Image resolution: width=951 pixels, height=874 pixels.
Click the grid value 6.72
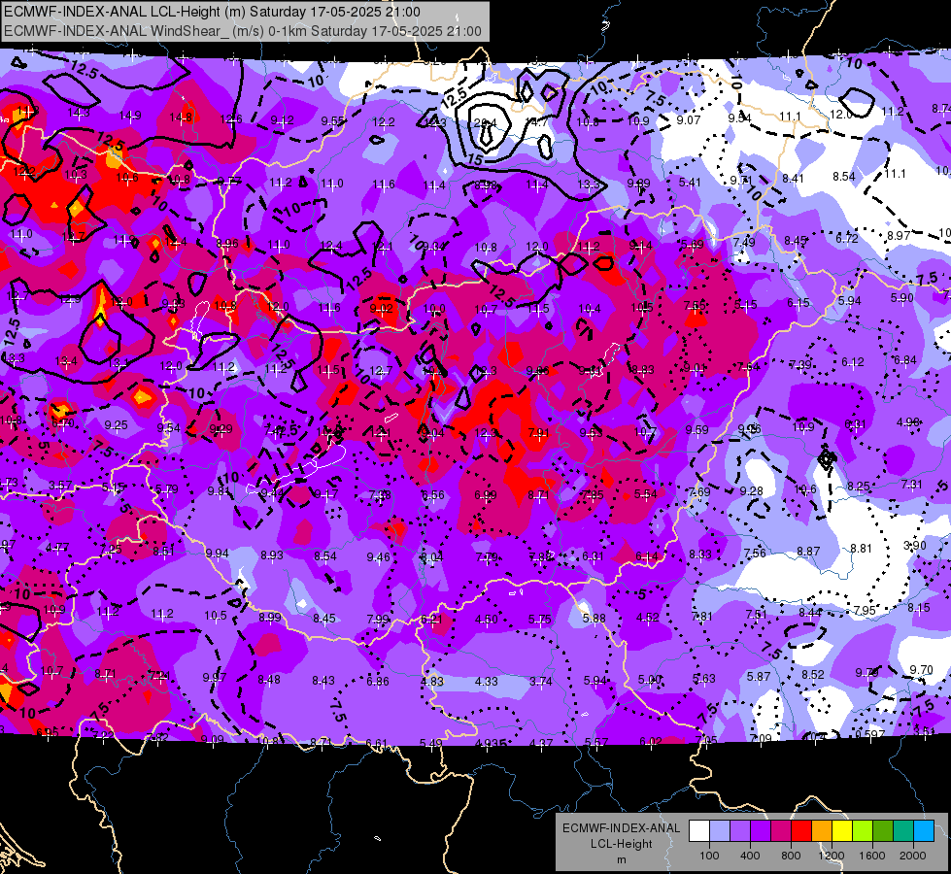pos(847,238)
